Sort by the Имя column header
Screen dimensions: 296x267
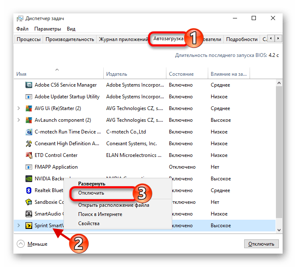59,73
